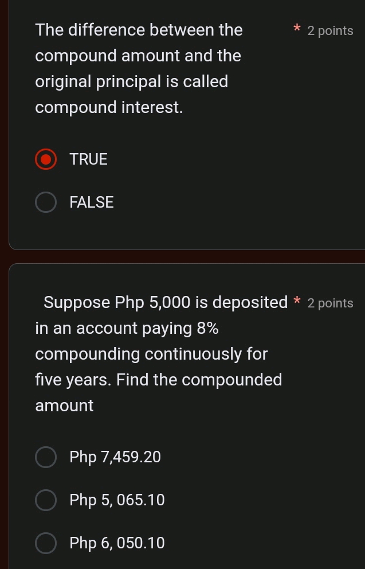Click "Suppose Php 5,000 is deposited" question line
365x569 pixels.
click(166, 303)
